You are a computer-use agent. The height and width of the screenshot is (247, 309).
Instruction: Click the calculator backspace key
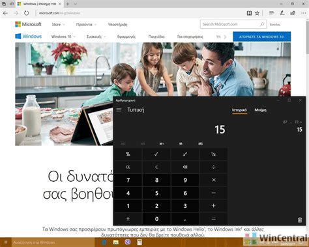(x=184, y=167)
